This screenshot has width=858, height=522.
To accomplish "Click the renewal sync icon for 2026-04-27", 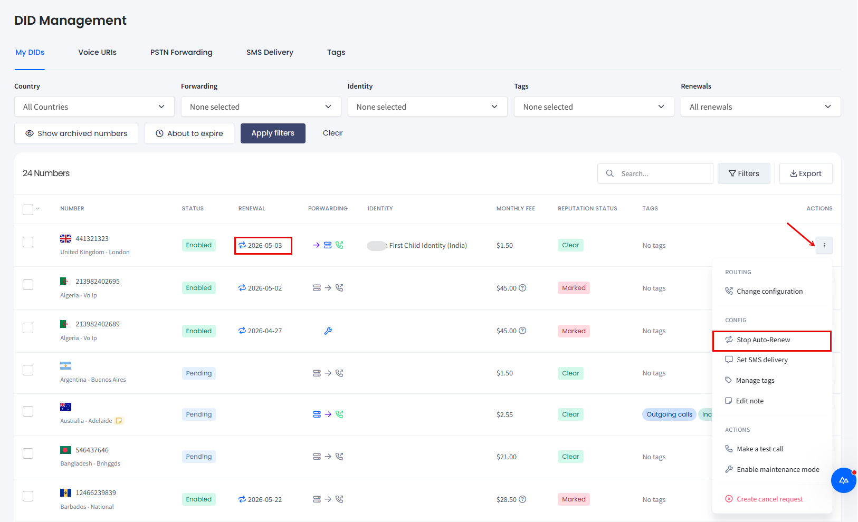I will [242, 331].
